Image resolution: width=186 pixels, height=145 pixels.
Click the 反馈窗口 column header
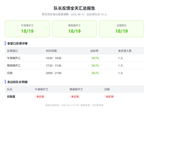(12, 51)
